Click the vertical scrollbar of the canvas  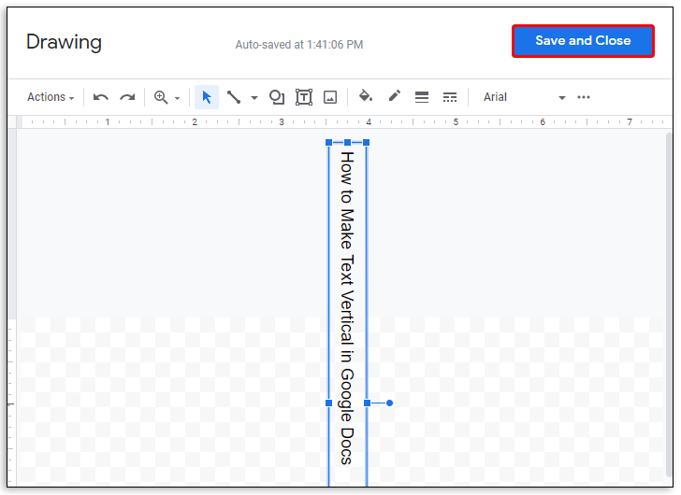(669, 305)
